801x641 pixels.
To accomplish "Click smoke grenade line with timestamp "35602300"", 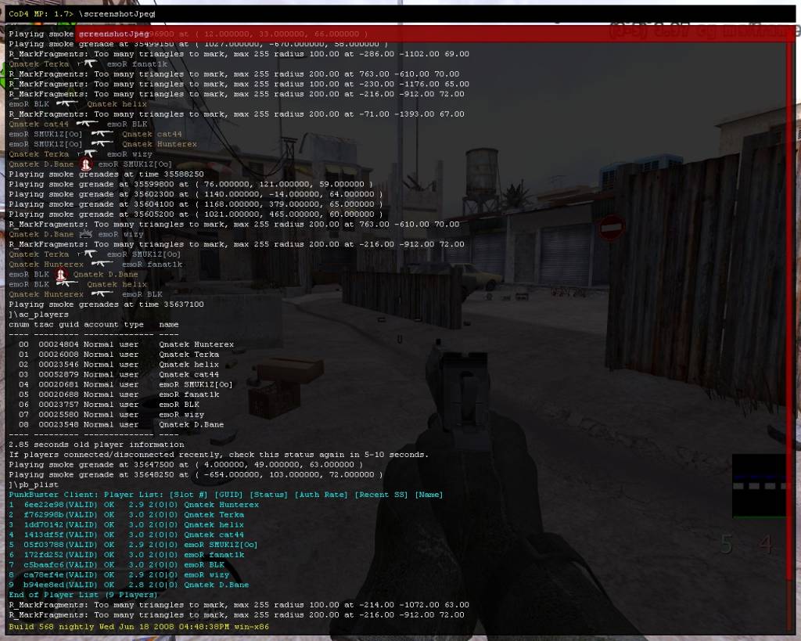I will pos(196,194).
